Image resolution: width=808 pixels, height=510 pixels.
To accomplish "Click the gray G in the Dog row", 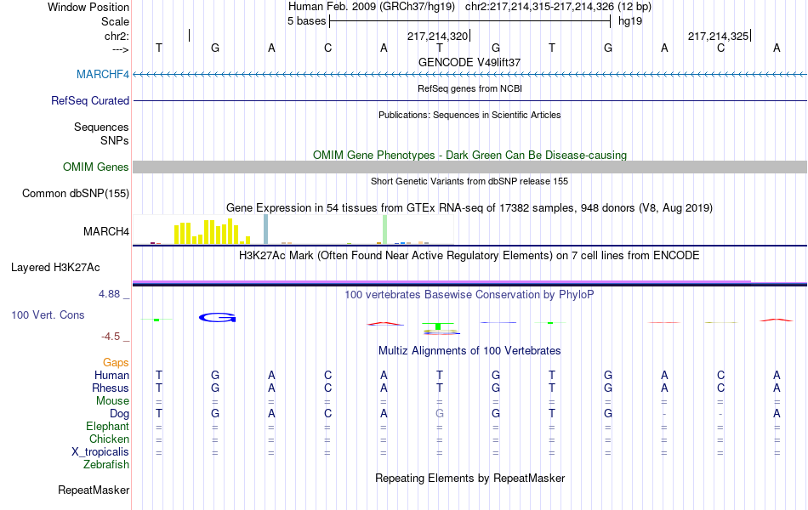I will [440, 414].
